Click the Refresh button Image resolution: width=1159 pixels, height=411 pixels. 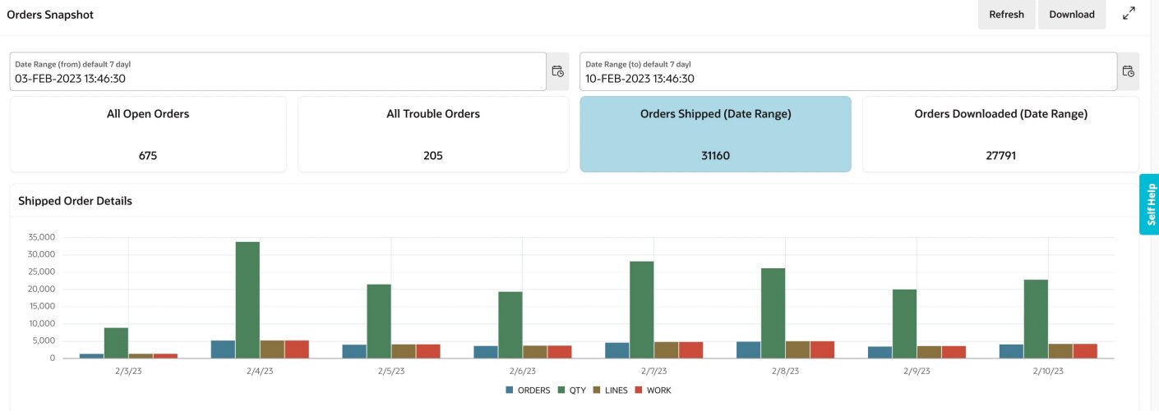(x=1006, y=15)
